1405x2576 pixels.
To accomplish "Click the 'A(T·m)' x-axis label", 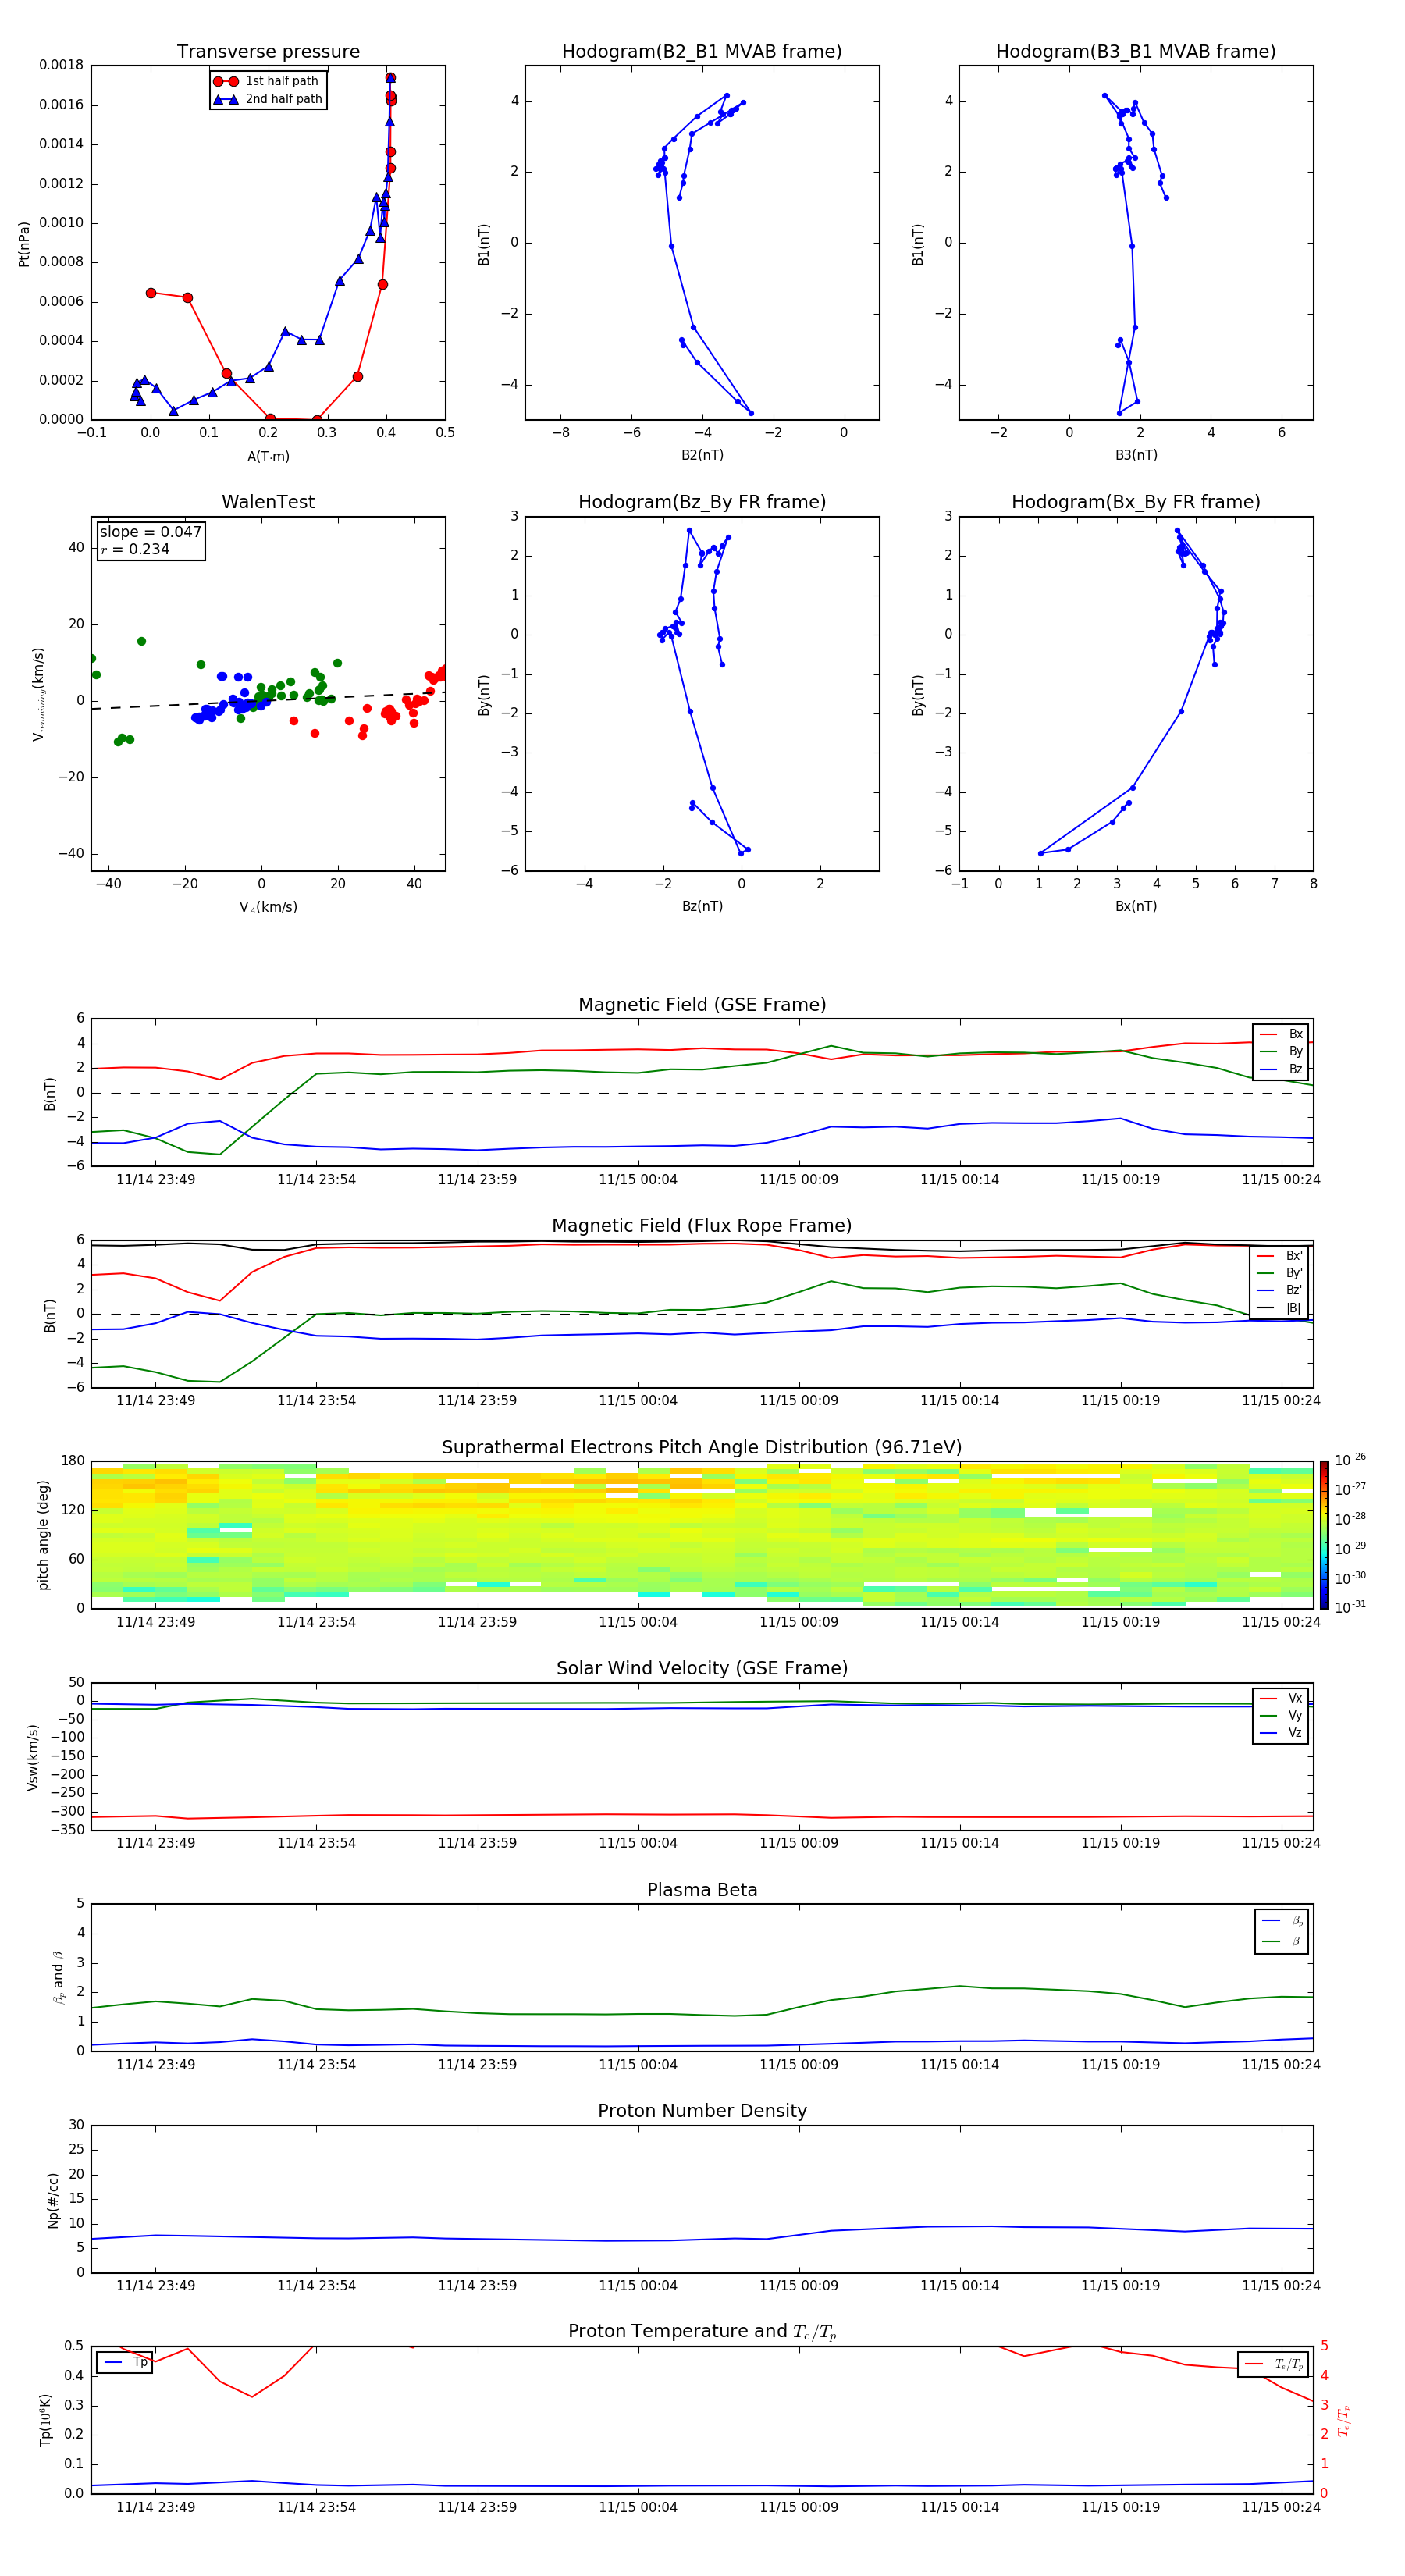I will pyautogui.click(x=268, y=456).
